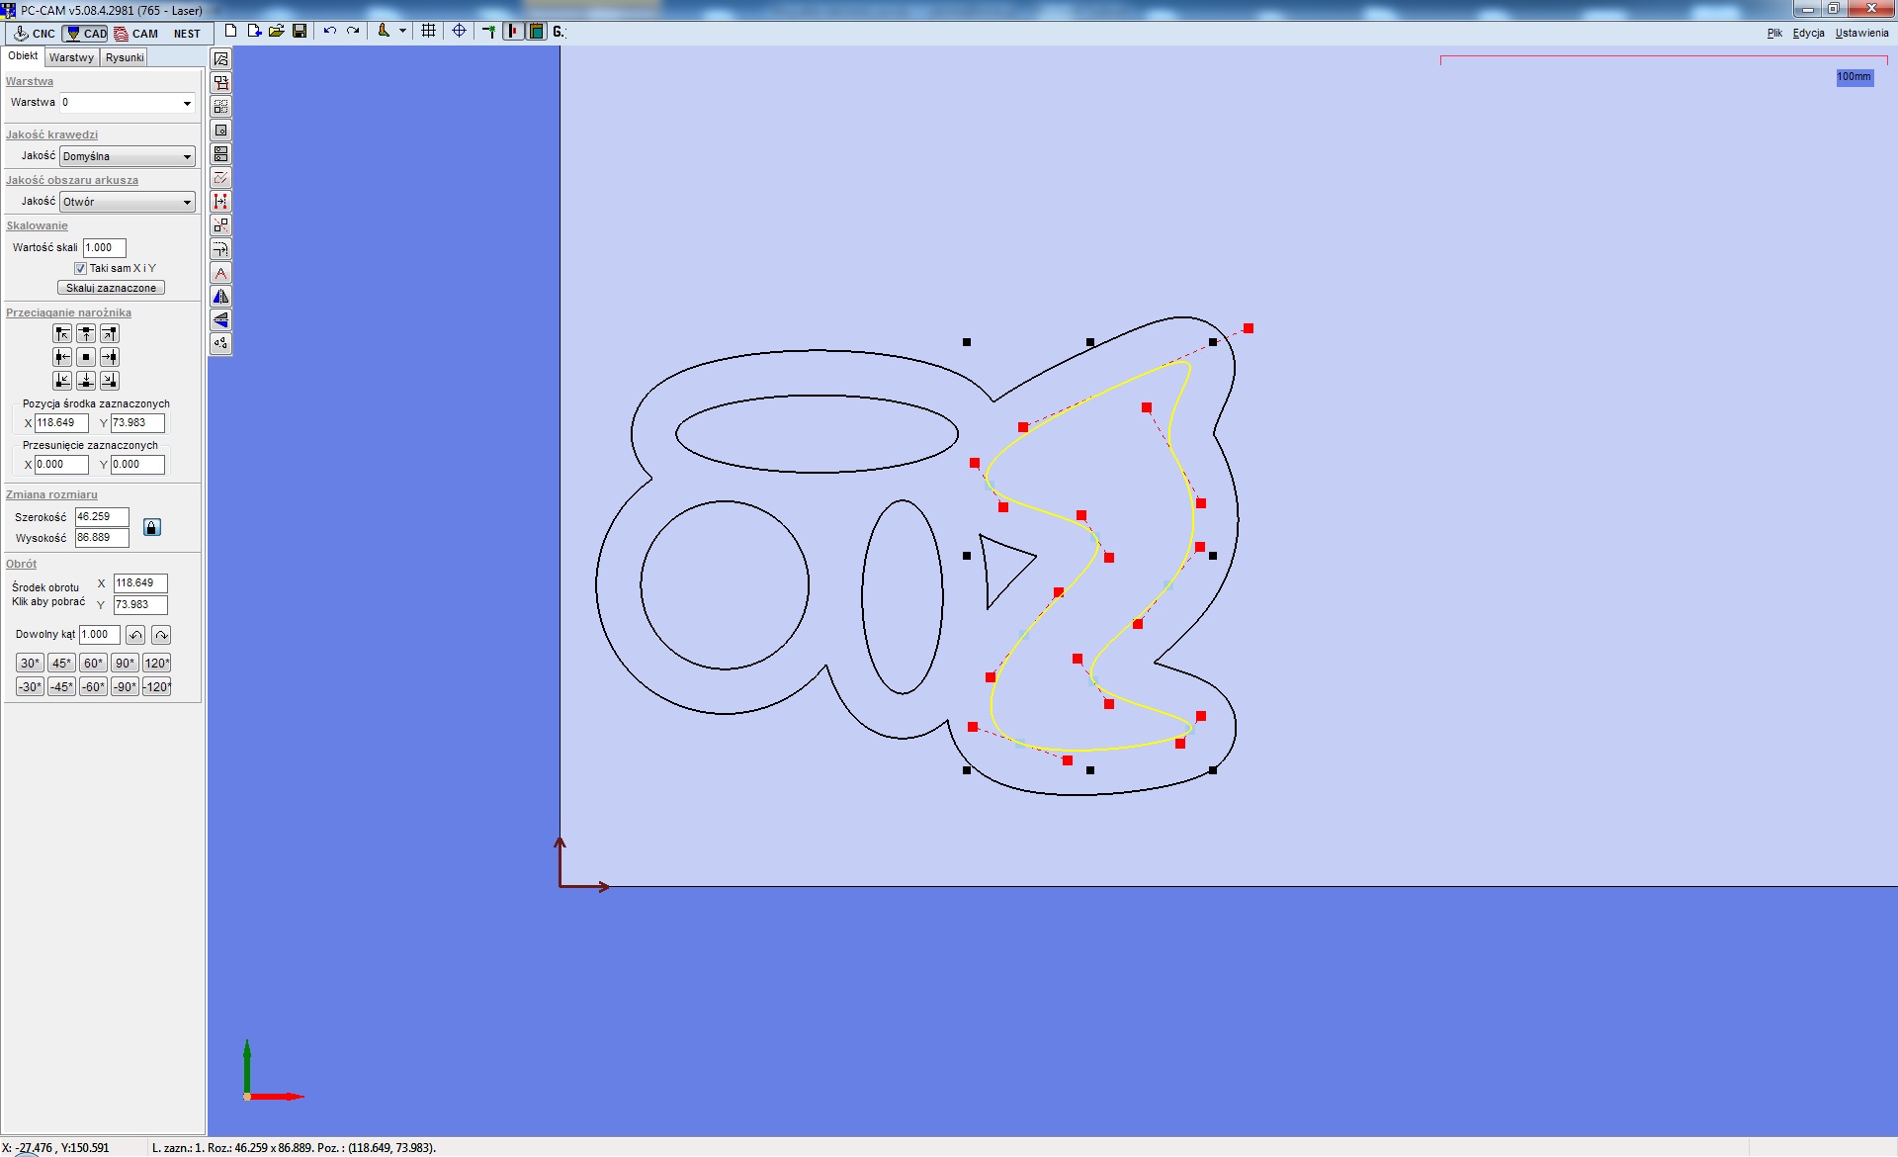Click the Skaluj zaznaczone button
Image resolution: width=1898 pixels, height=1157 pixels.
coord(111,288)
